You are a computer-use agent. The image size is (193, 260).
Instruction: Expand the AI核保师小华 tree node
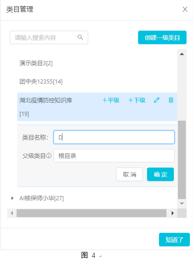click(12, 198)
